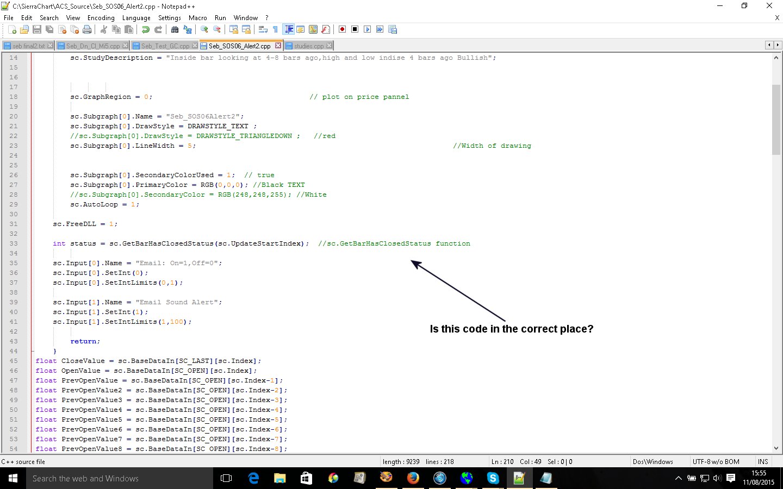This screenshot has width=783, height=489.
Task: Click the Play macro toolbar icon
Action: click(x=368, y=29)
